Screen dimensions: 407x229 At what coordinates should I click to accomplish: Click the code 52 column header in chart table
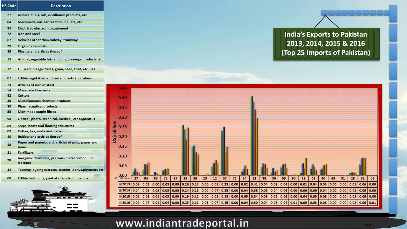coord(254,178)
